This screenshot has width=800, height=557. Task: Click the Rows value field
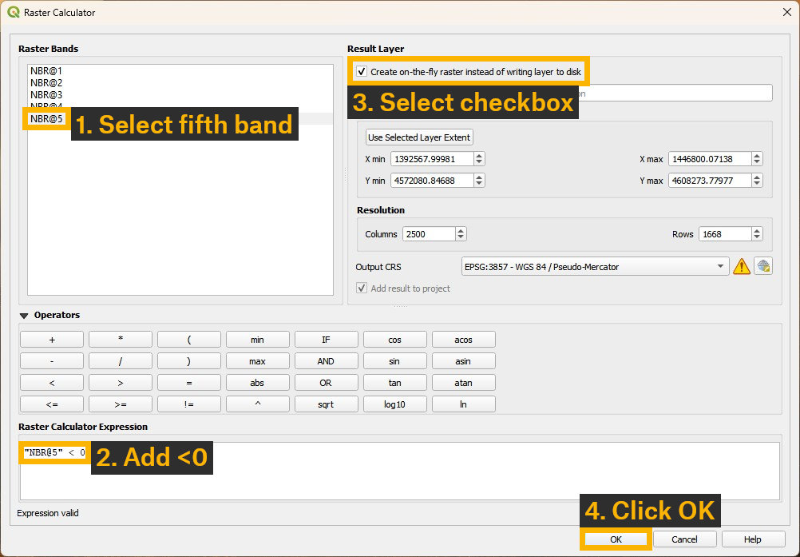coord(725,234)
